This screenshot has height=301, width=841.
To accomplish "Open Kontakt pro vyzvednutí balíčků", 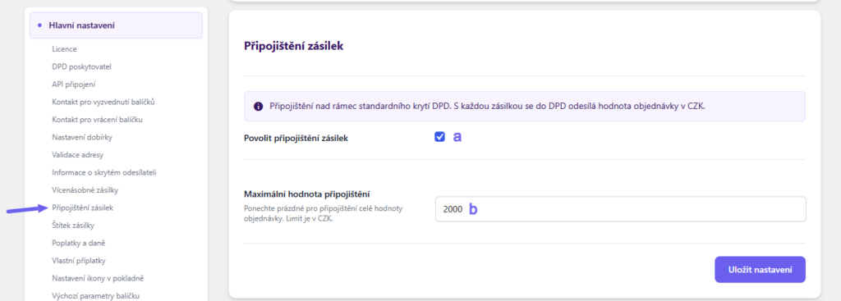I will pyautogui.click(x=103, y=102).
